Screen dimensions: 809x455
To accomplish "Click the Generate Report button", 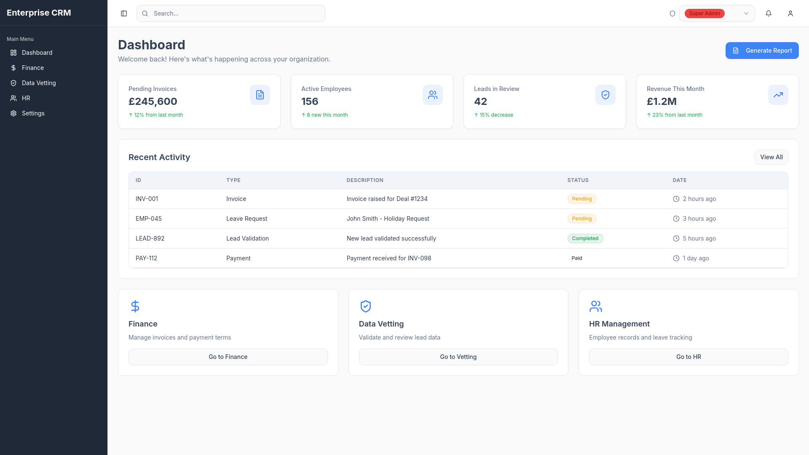I will click(x=762, y=51).
